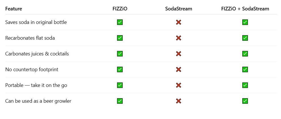281x119 pixels.
Task: Click FIZZiO checkmark for No countertop footprint
Action: (120, 69)
